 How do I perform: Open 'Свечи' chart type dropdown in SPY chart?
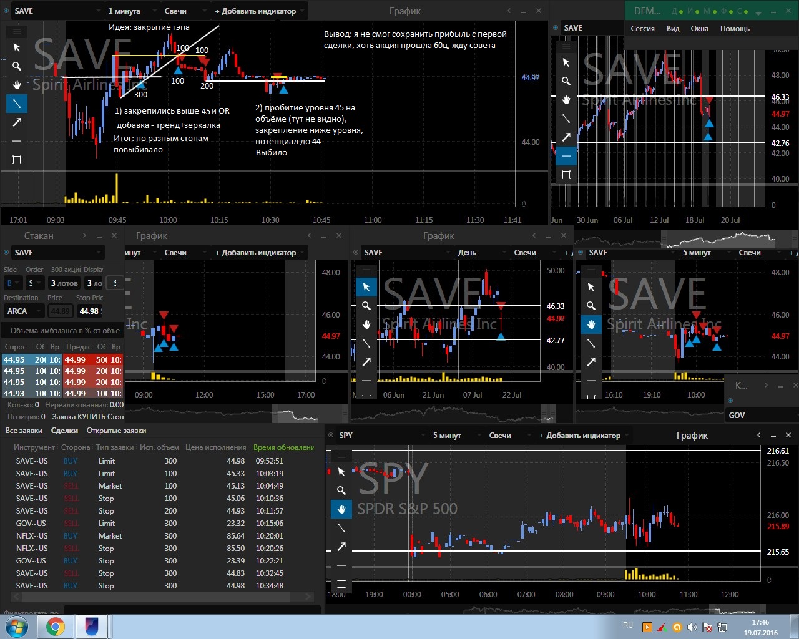506,436
